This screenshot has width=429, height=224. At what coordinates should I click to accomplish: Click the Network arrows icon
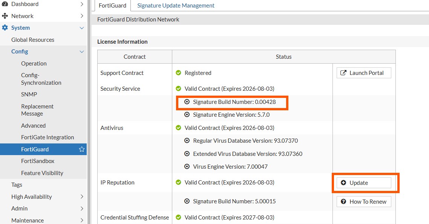pyautogui.click(x=5, y=16)
